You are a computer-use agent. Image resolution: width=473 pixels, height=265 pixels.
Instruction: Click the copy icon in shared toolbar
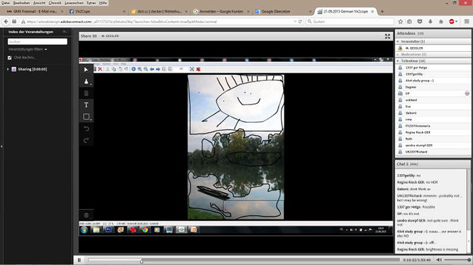(x=114, y=69)
